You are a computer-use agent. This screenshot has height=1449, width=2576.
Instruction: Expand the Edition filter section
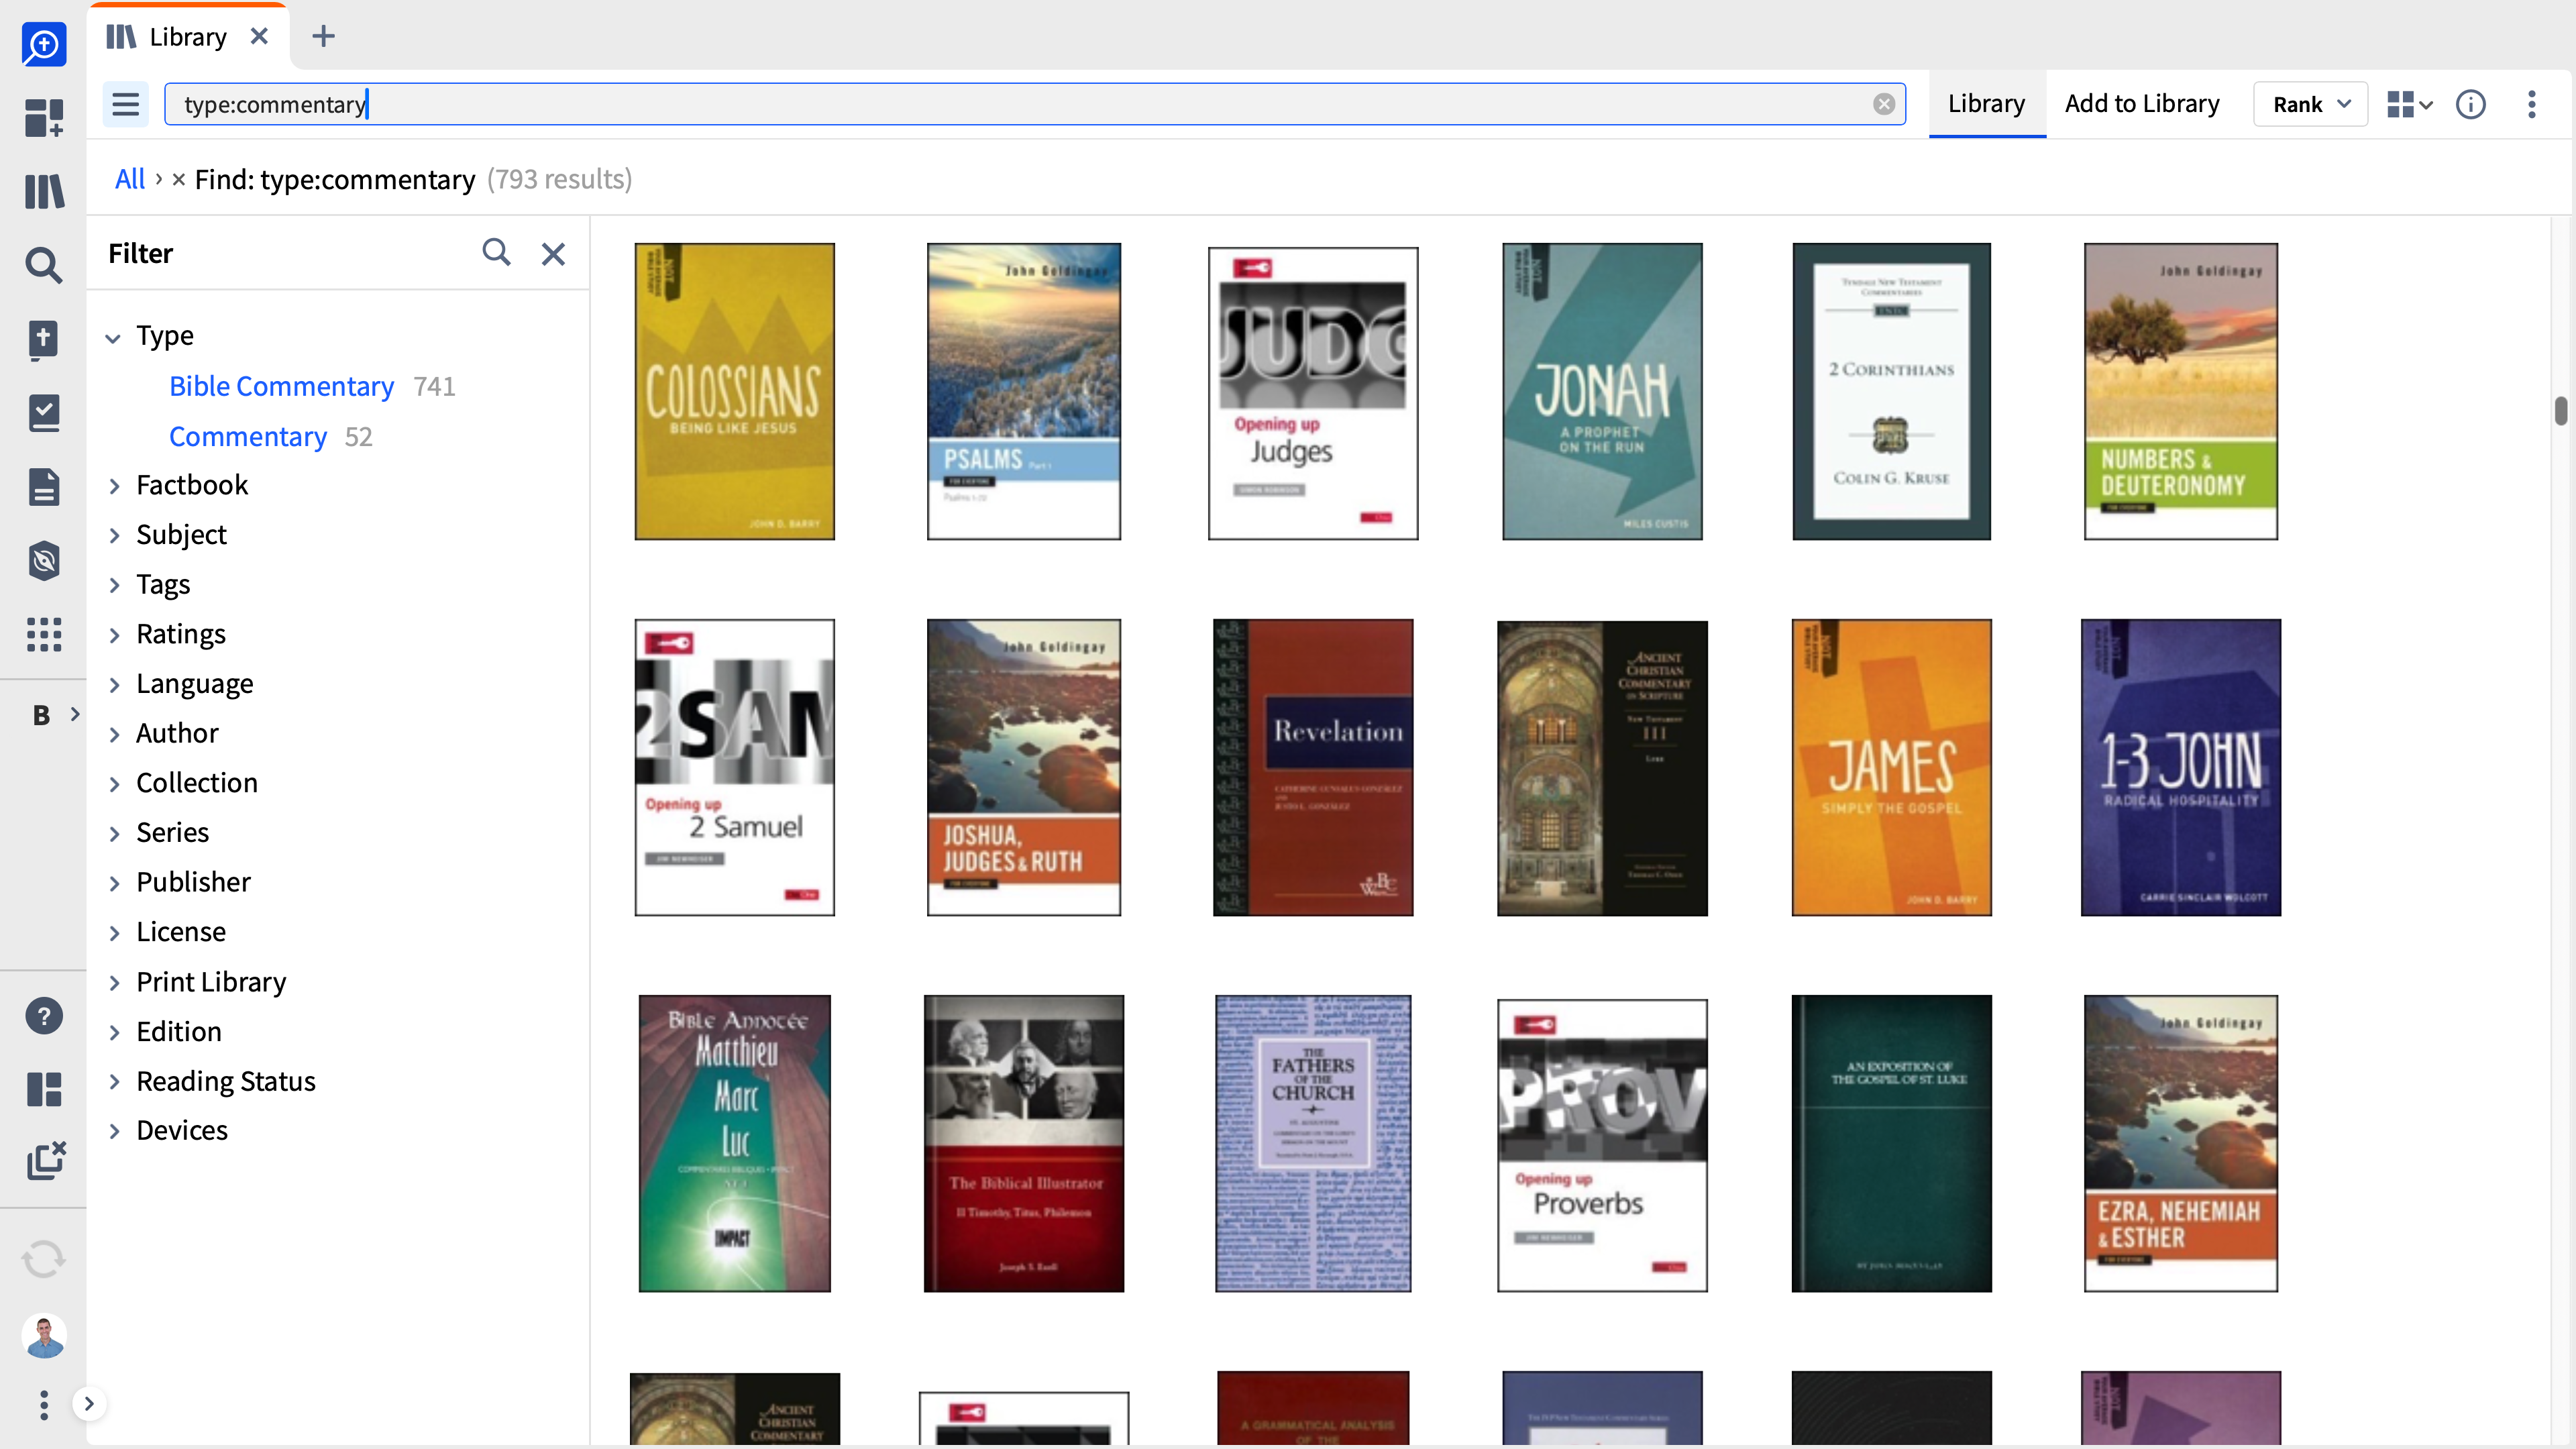click(x=114, y=1033)
